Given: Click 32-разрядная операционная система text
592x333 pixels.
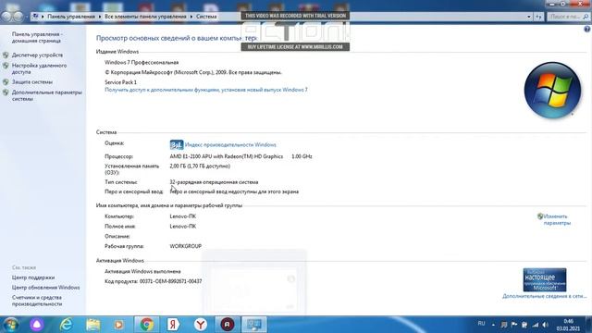Looking at the screenshot, I should point(214,182).
